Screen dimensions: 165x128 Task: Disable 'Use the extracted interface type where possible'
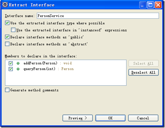(7, 23)
